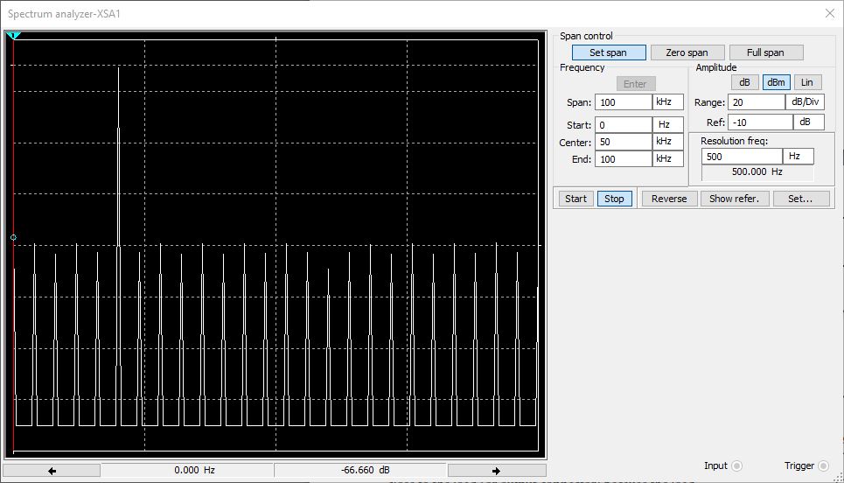
Task: Click the small circle marker on plot's left edge
Action: pos(13,237)
